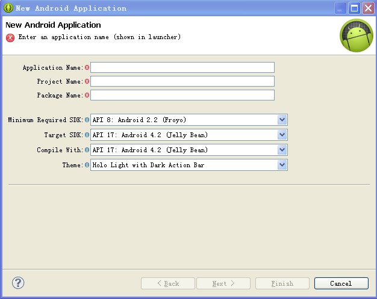Click the red error icon beside the message

[10, 37]
